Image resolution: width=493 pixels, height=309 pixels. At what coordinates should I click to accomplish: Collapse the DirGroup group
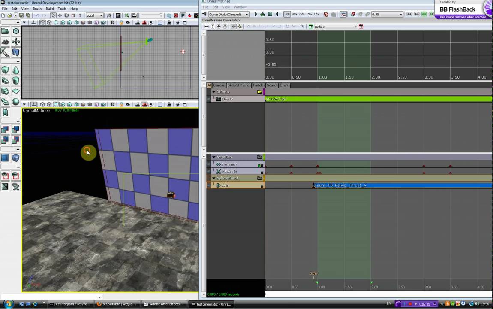[x=214, y=92]
